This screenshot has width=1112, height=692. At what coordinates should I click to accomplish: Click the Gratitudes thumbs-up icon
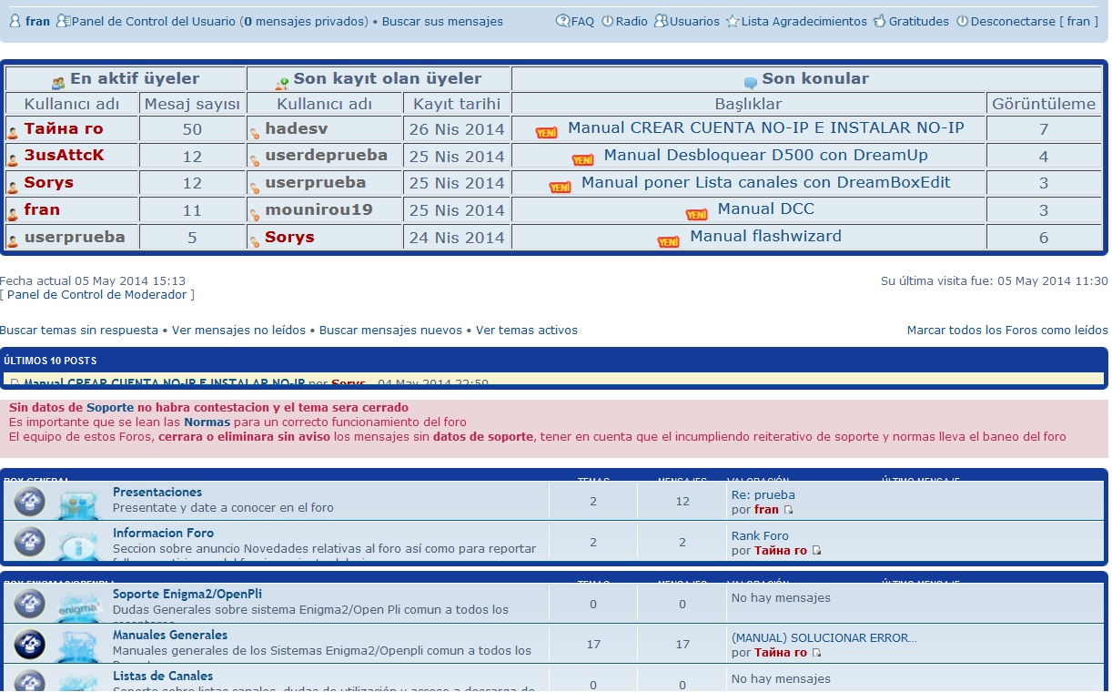click(x=879, y=21)
